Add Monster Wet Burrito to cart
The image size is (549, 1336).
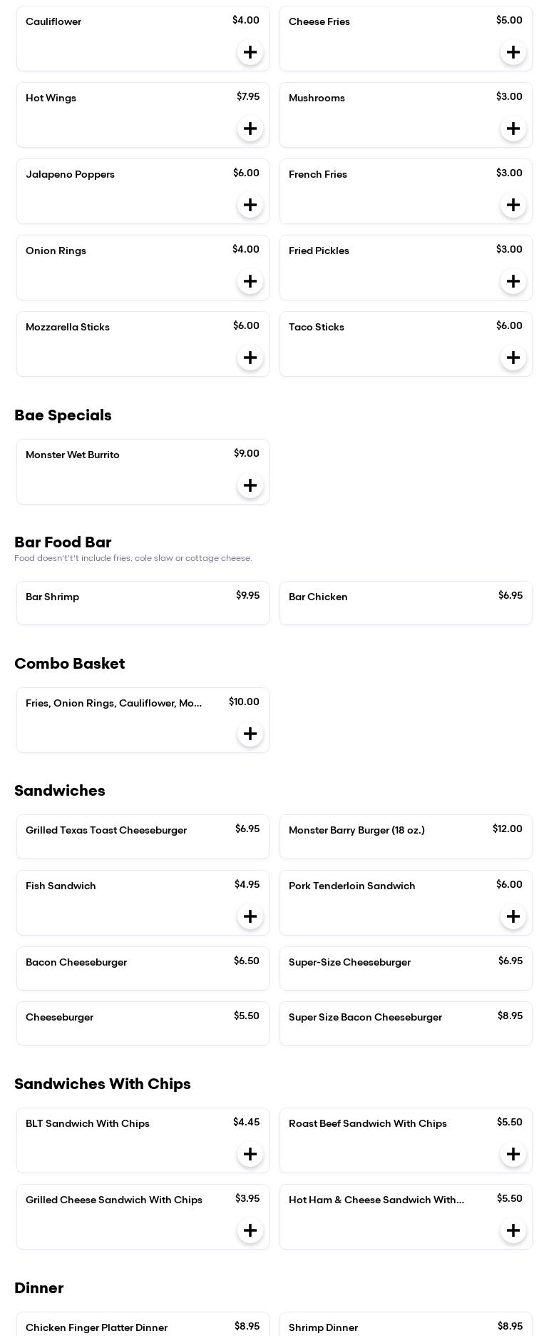[x=250, y=485]
